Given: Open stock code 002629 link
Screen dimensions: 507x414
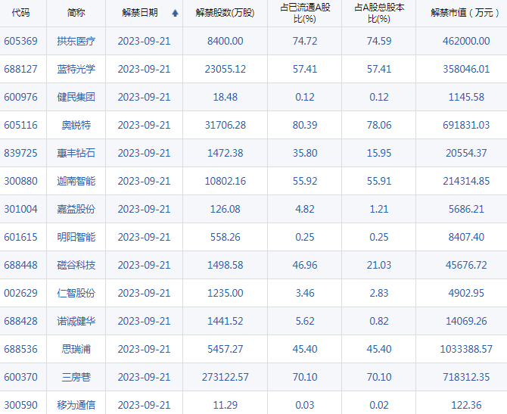Looking at the screenshot, I should [20, 293].
